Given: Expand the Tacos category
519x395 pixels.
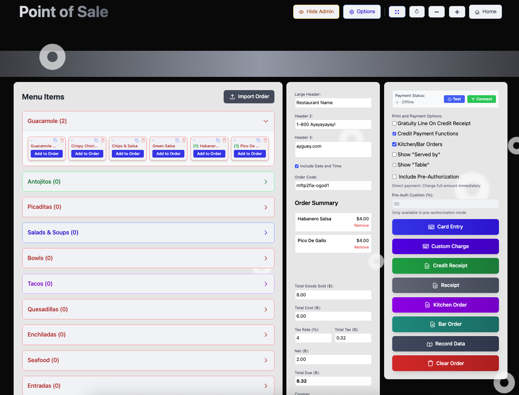Looking at the screenshot, I should pyautogui.click(x=148, y=284).
